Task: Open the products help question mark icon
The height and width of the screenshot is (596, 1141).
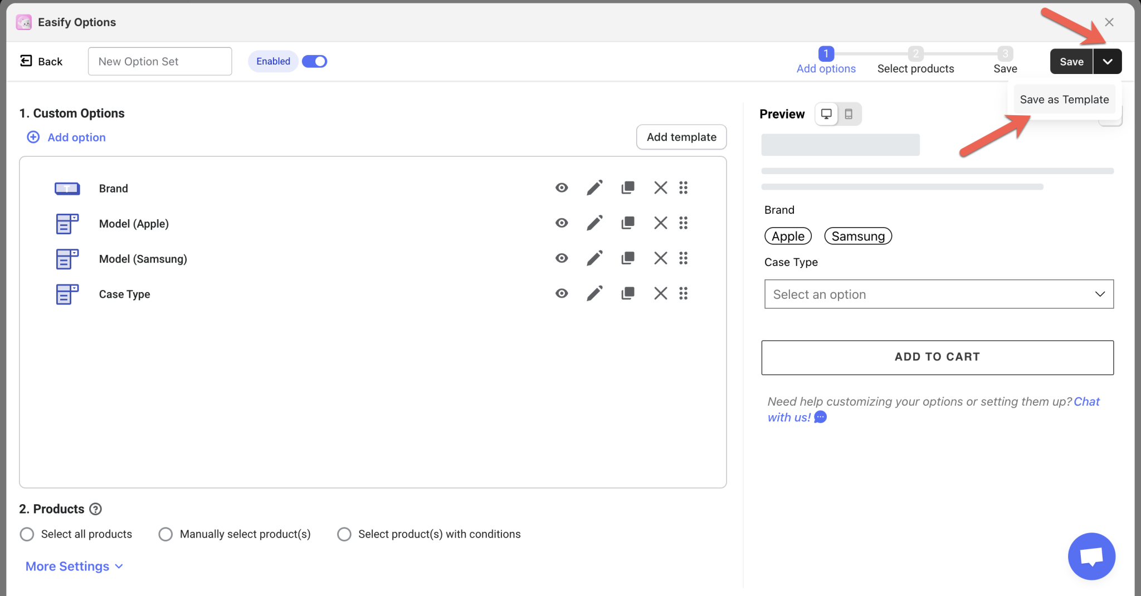Action: [96, 508]
